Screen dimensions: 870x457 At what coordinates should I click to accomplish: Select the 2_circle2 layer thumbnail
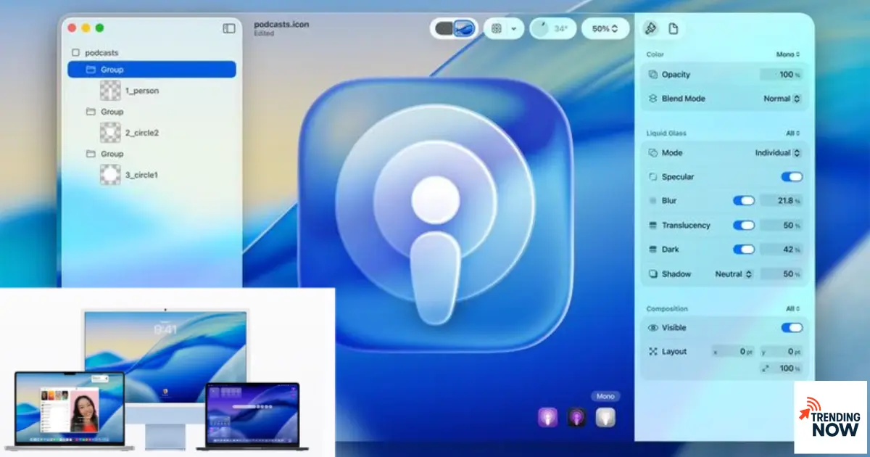coord(110,133)
